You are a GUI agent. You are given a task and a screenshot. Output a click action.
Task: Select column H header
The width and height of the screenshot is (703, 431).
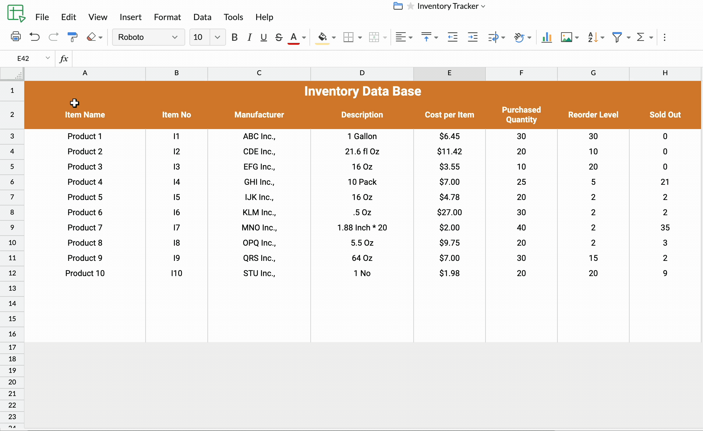[665, 73]
